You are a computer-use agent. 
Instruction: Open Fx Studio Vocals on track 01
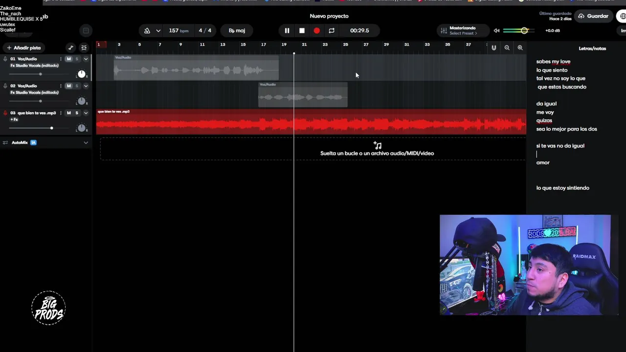(34, 66)
